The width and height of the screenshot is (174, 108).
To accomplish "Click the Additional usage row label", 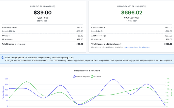I will pyautogui.click(x=98, y=36).
